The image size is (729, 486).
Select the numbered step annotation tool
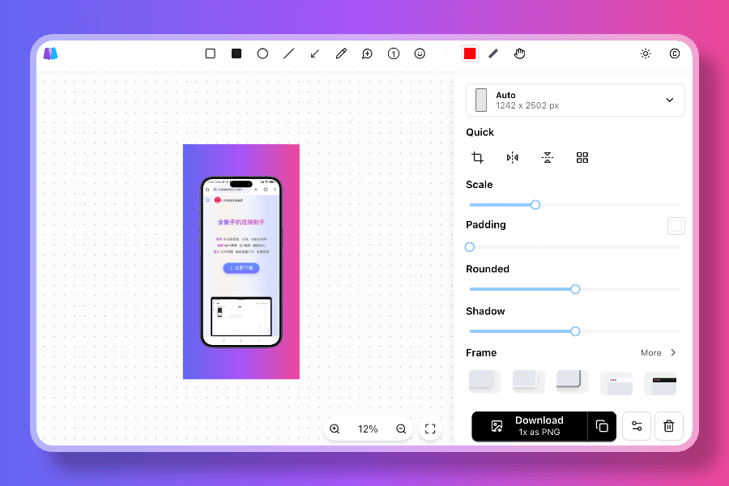click(x=393, y=53)
